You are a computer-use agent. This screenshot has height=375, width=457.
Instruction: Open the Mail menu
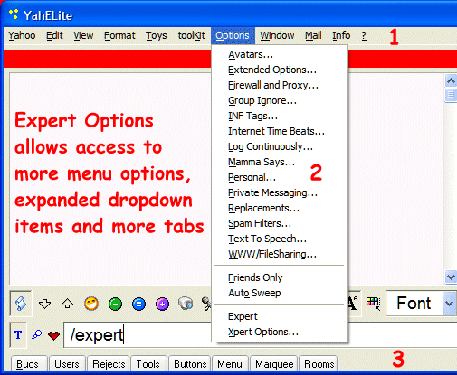(313, 35)
